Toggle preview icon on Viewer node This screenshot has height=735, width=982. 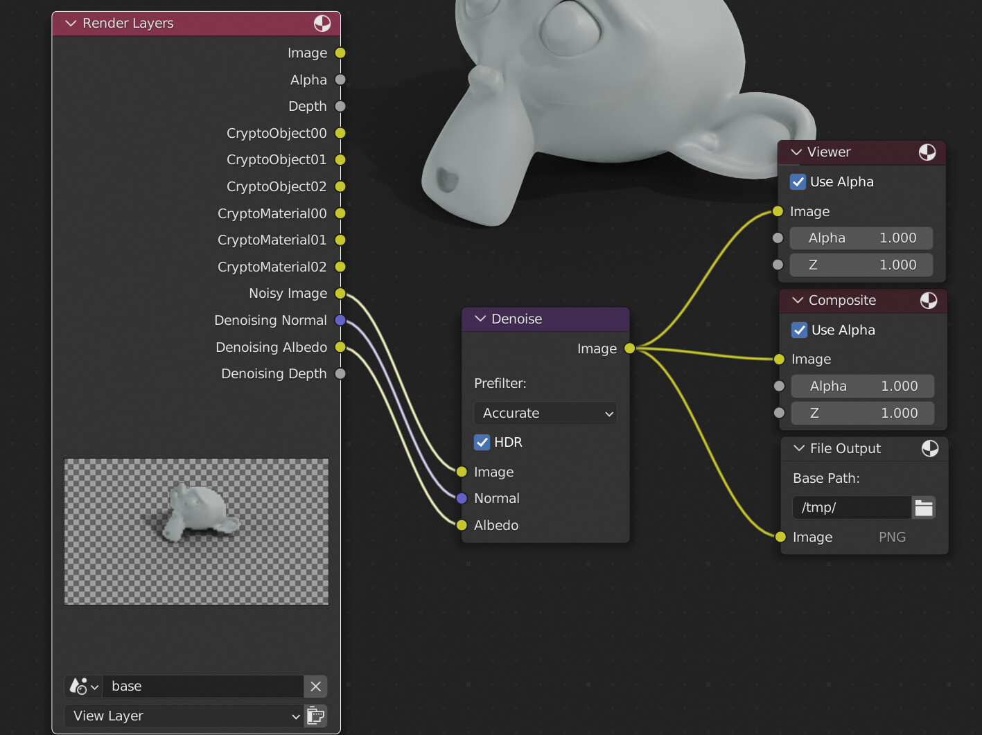927,152
